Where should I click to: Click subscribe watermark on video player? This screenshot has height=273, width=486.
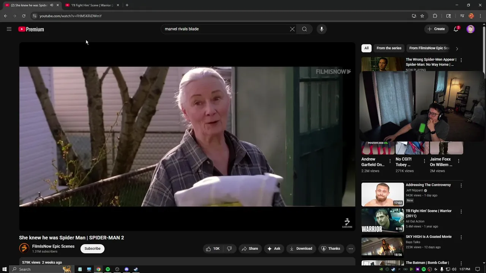coord(347,223)
